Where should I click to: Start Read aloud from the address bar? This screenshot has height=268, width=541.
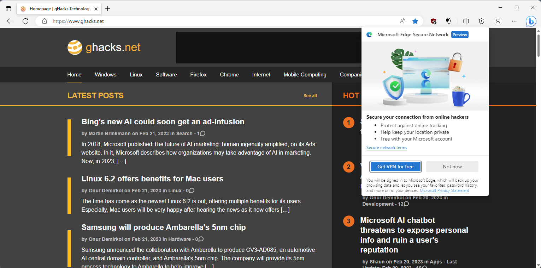click(x=402, y=21)
